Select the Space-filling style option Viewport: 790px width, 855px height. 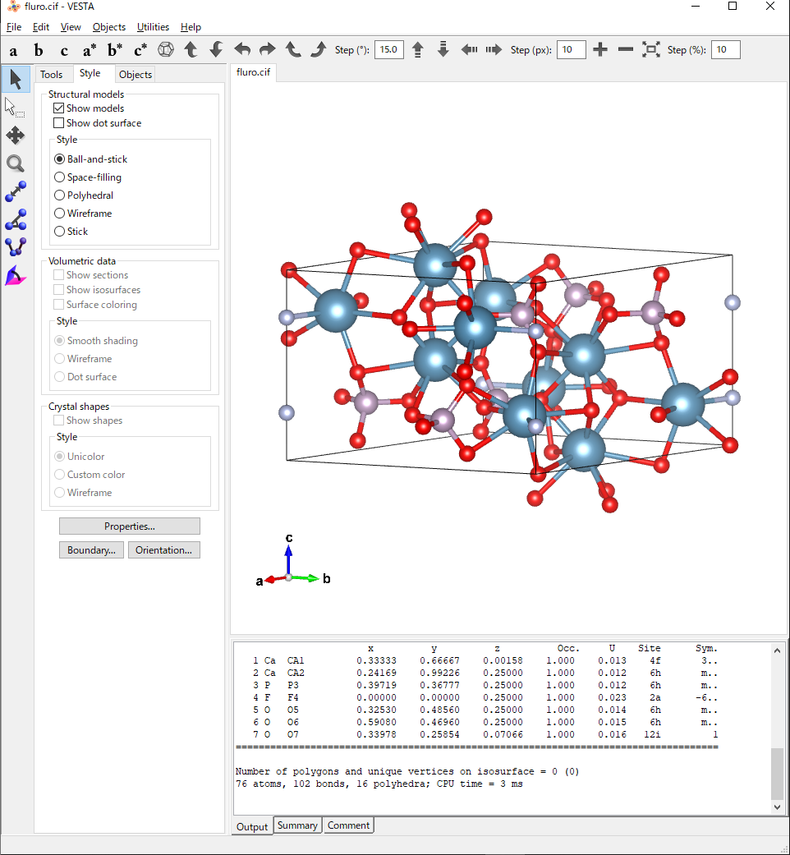60,177
